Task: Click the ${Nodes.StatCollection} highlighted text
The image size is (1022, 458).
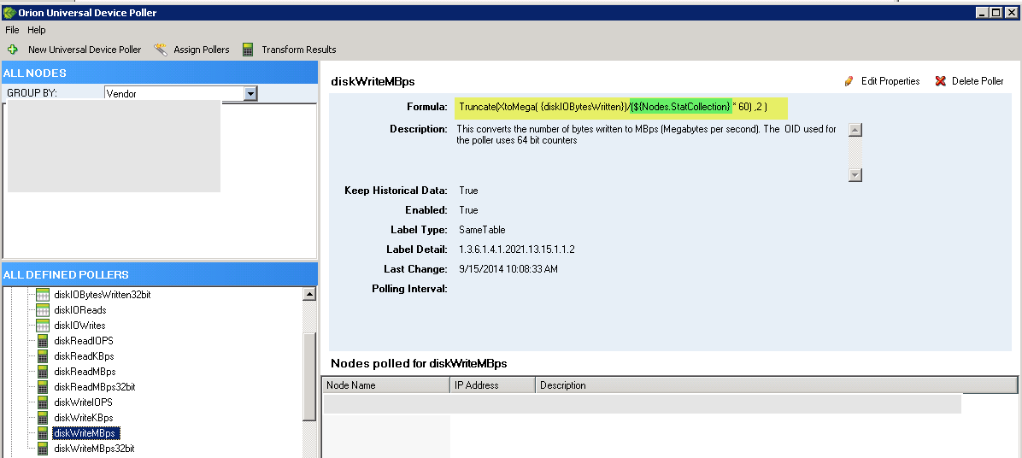Action: point(680,106)
